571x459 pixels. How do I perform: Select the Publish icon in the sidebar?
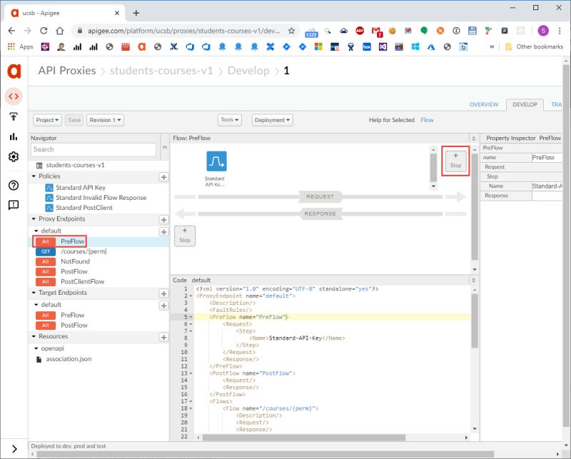click(13, 116)
